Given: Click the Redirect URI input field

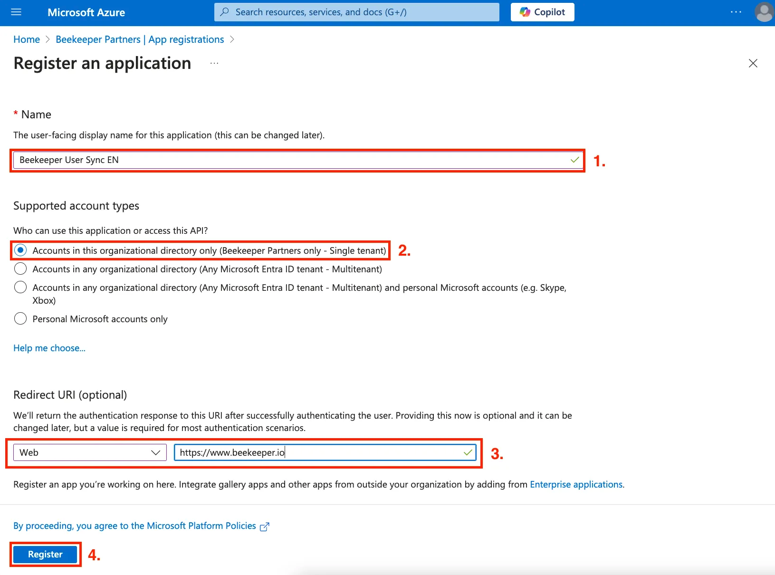Looking at the screenshot, I should point(325,452).
